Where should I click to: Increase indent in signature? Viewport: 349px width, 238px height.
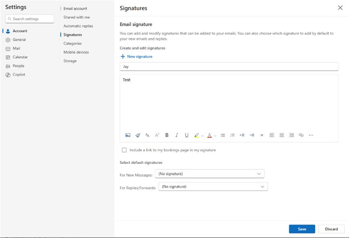click(252, 135)
